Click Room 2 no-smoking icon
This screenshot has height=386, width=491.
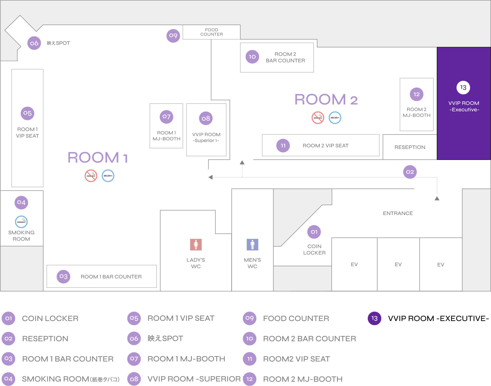click(x=318, y=118)
